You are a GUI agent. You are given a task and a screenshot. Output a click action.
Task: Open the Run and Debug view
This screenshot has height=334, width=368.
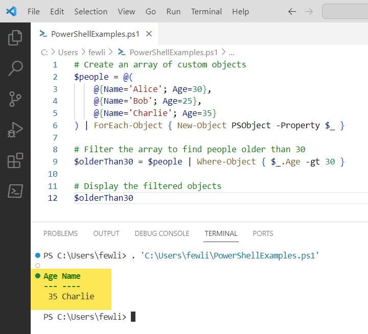click(x=15, y=130)
